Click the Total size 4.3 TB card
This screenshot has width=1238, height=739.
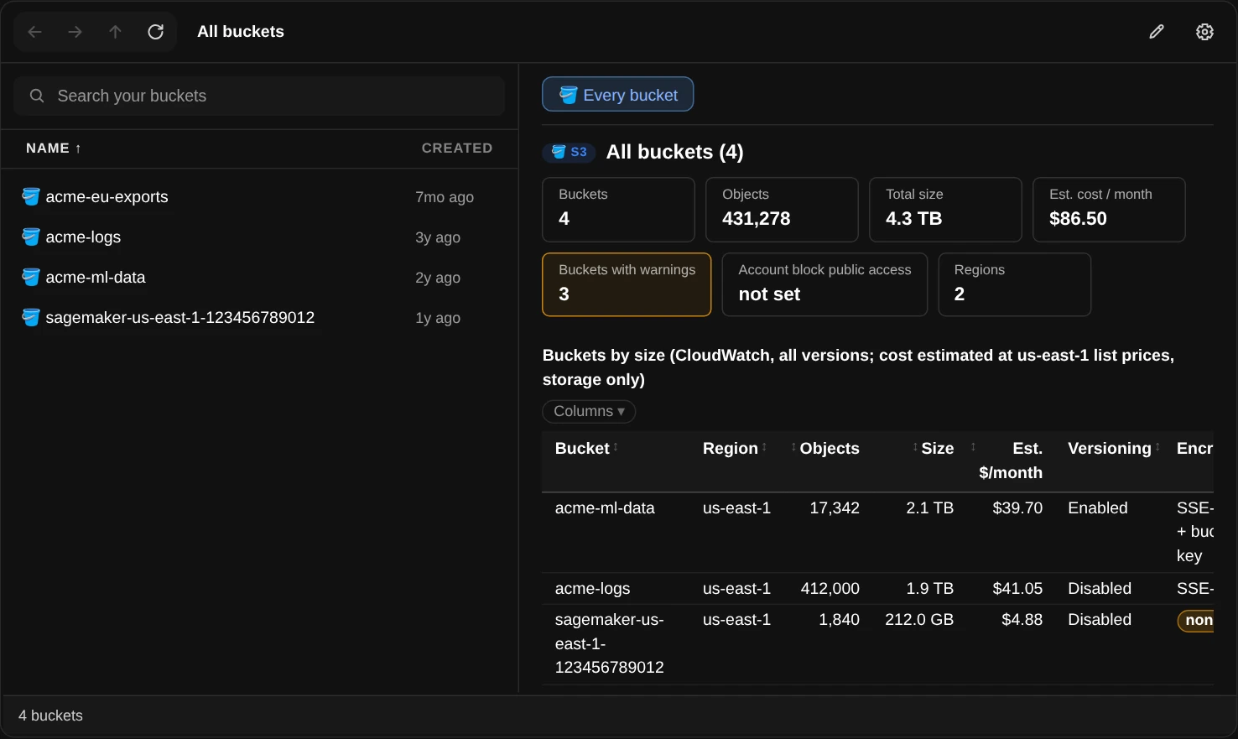pos(945,210)
